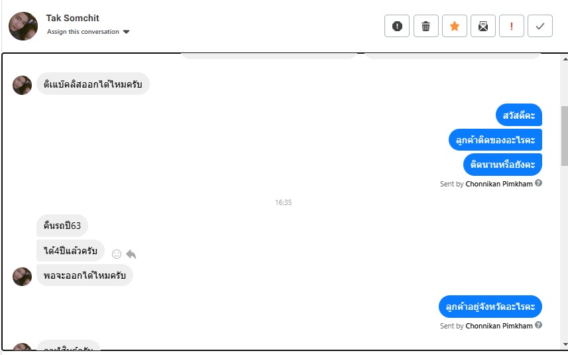Click the scroll up arrow of the chat
This screenshot has height=355, width=568.
click(565, 59)
